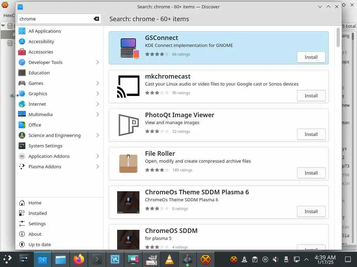
Task: Click the media pause tray icon
Action: pyautogui.click(x=265, y=259)
